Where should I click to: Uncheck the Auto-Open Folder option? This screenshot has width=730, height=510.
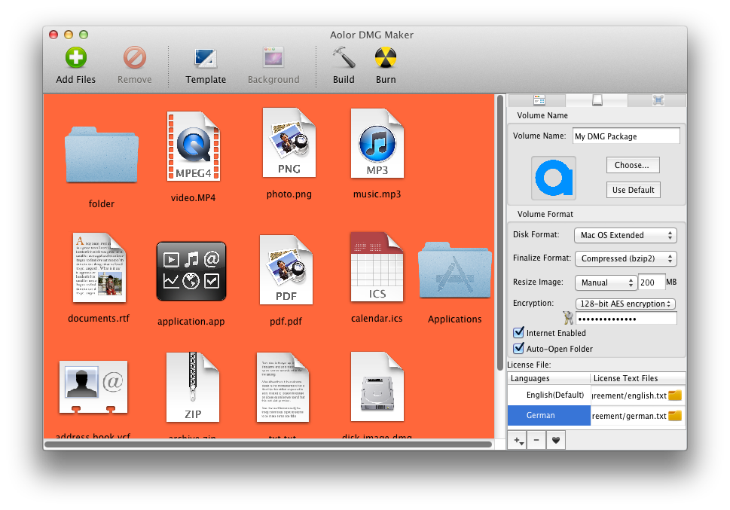[x=518, y=349]
